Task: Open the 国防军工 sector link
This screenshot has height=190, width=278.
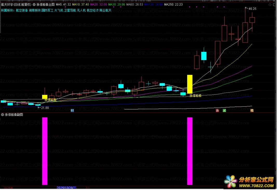Action: [x=47, y=10]
